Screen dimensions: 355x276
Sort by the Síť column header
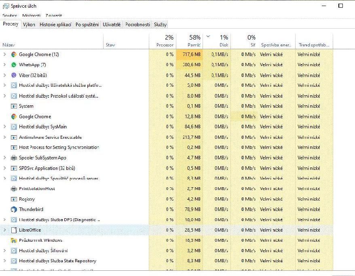tap(245, 41)
